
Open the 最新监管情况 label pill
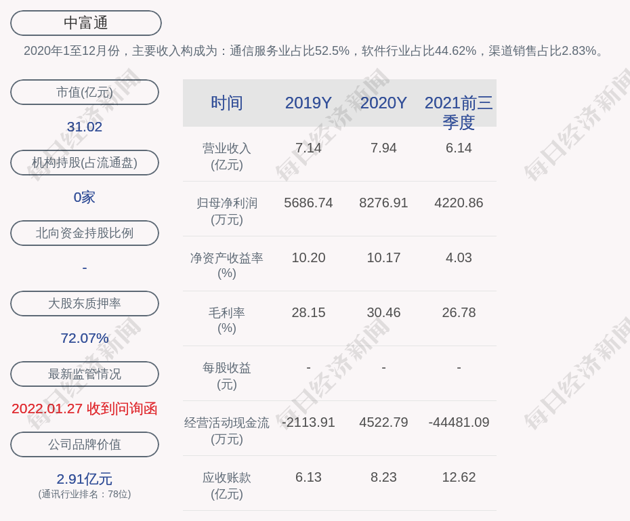click(85, 374)
